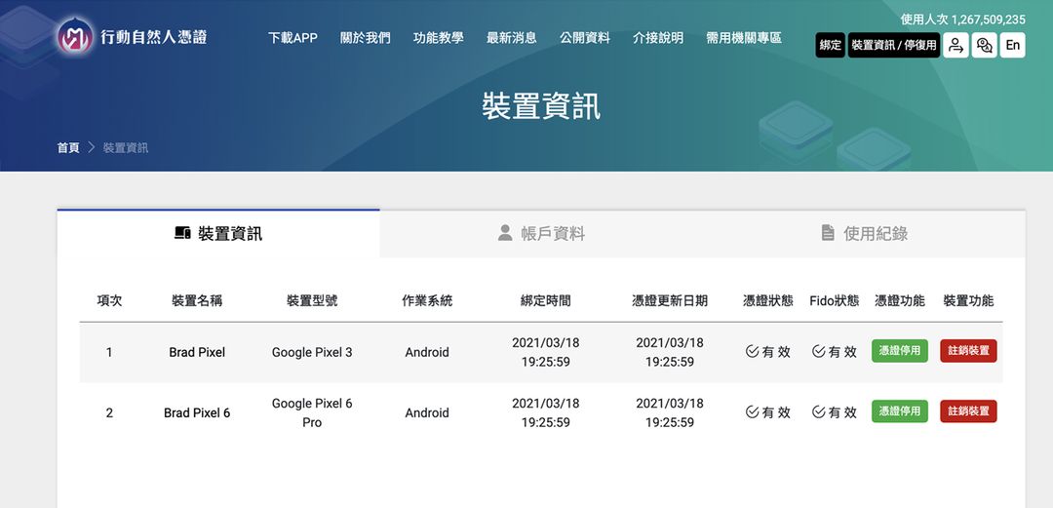Click the 項次 column header

click(109, 301)
